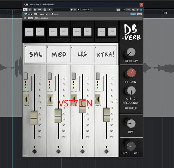
Task: Click channel D fader cap
Action: point(106,115)
